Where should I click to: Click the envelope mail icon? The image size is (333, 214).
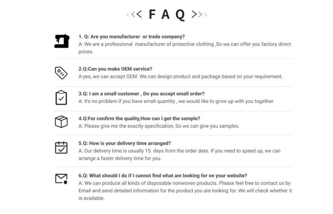[x=61, y=179]
